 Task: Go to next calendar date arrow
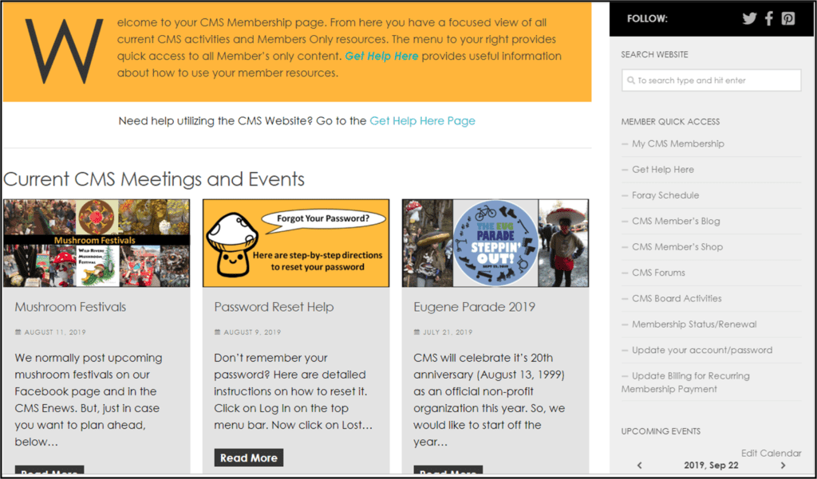click(x=783, y=465)
